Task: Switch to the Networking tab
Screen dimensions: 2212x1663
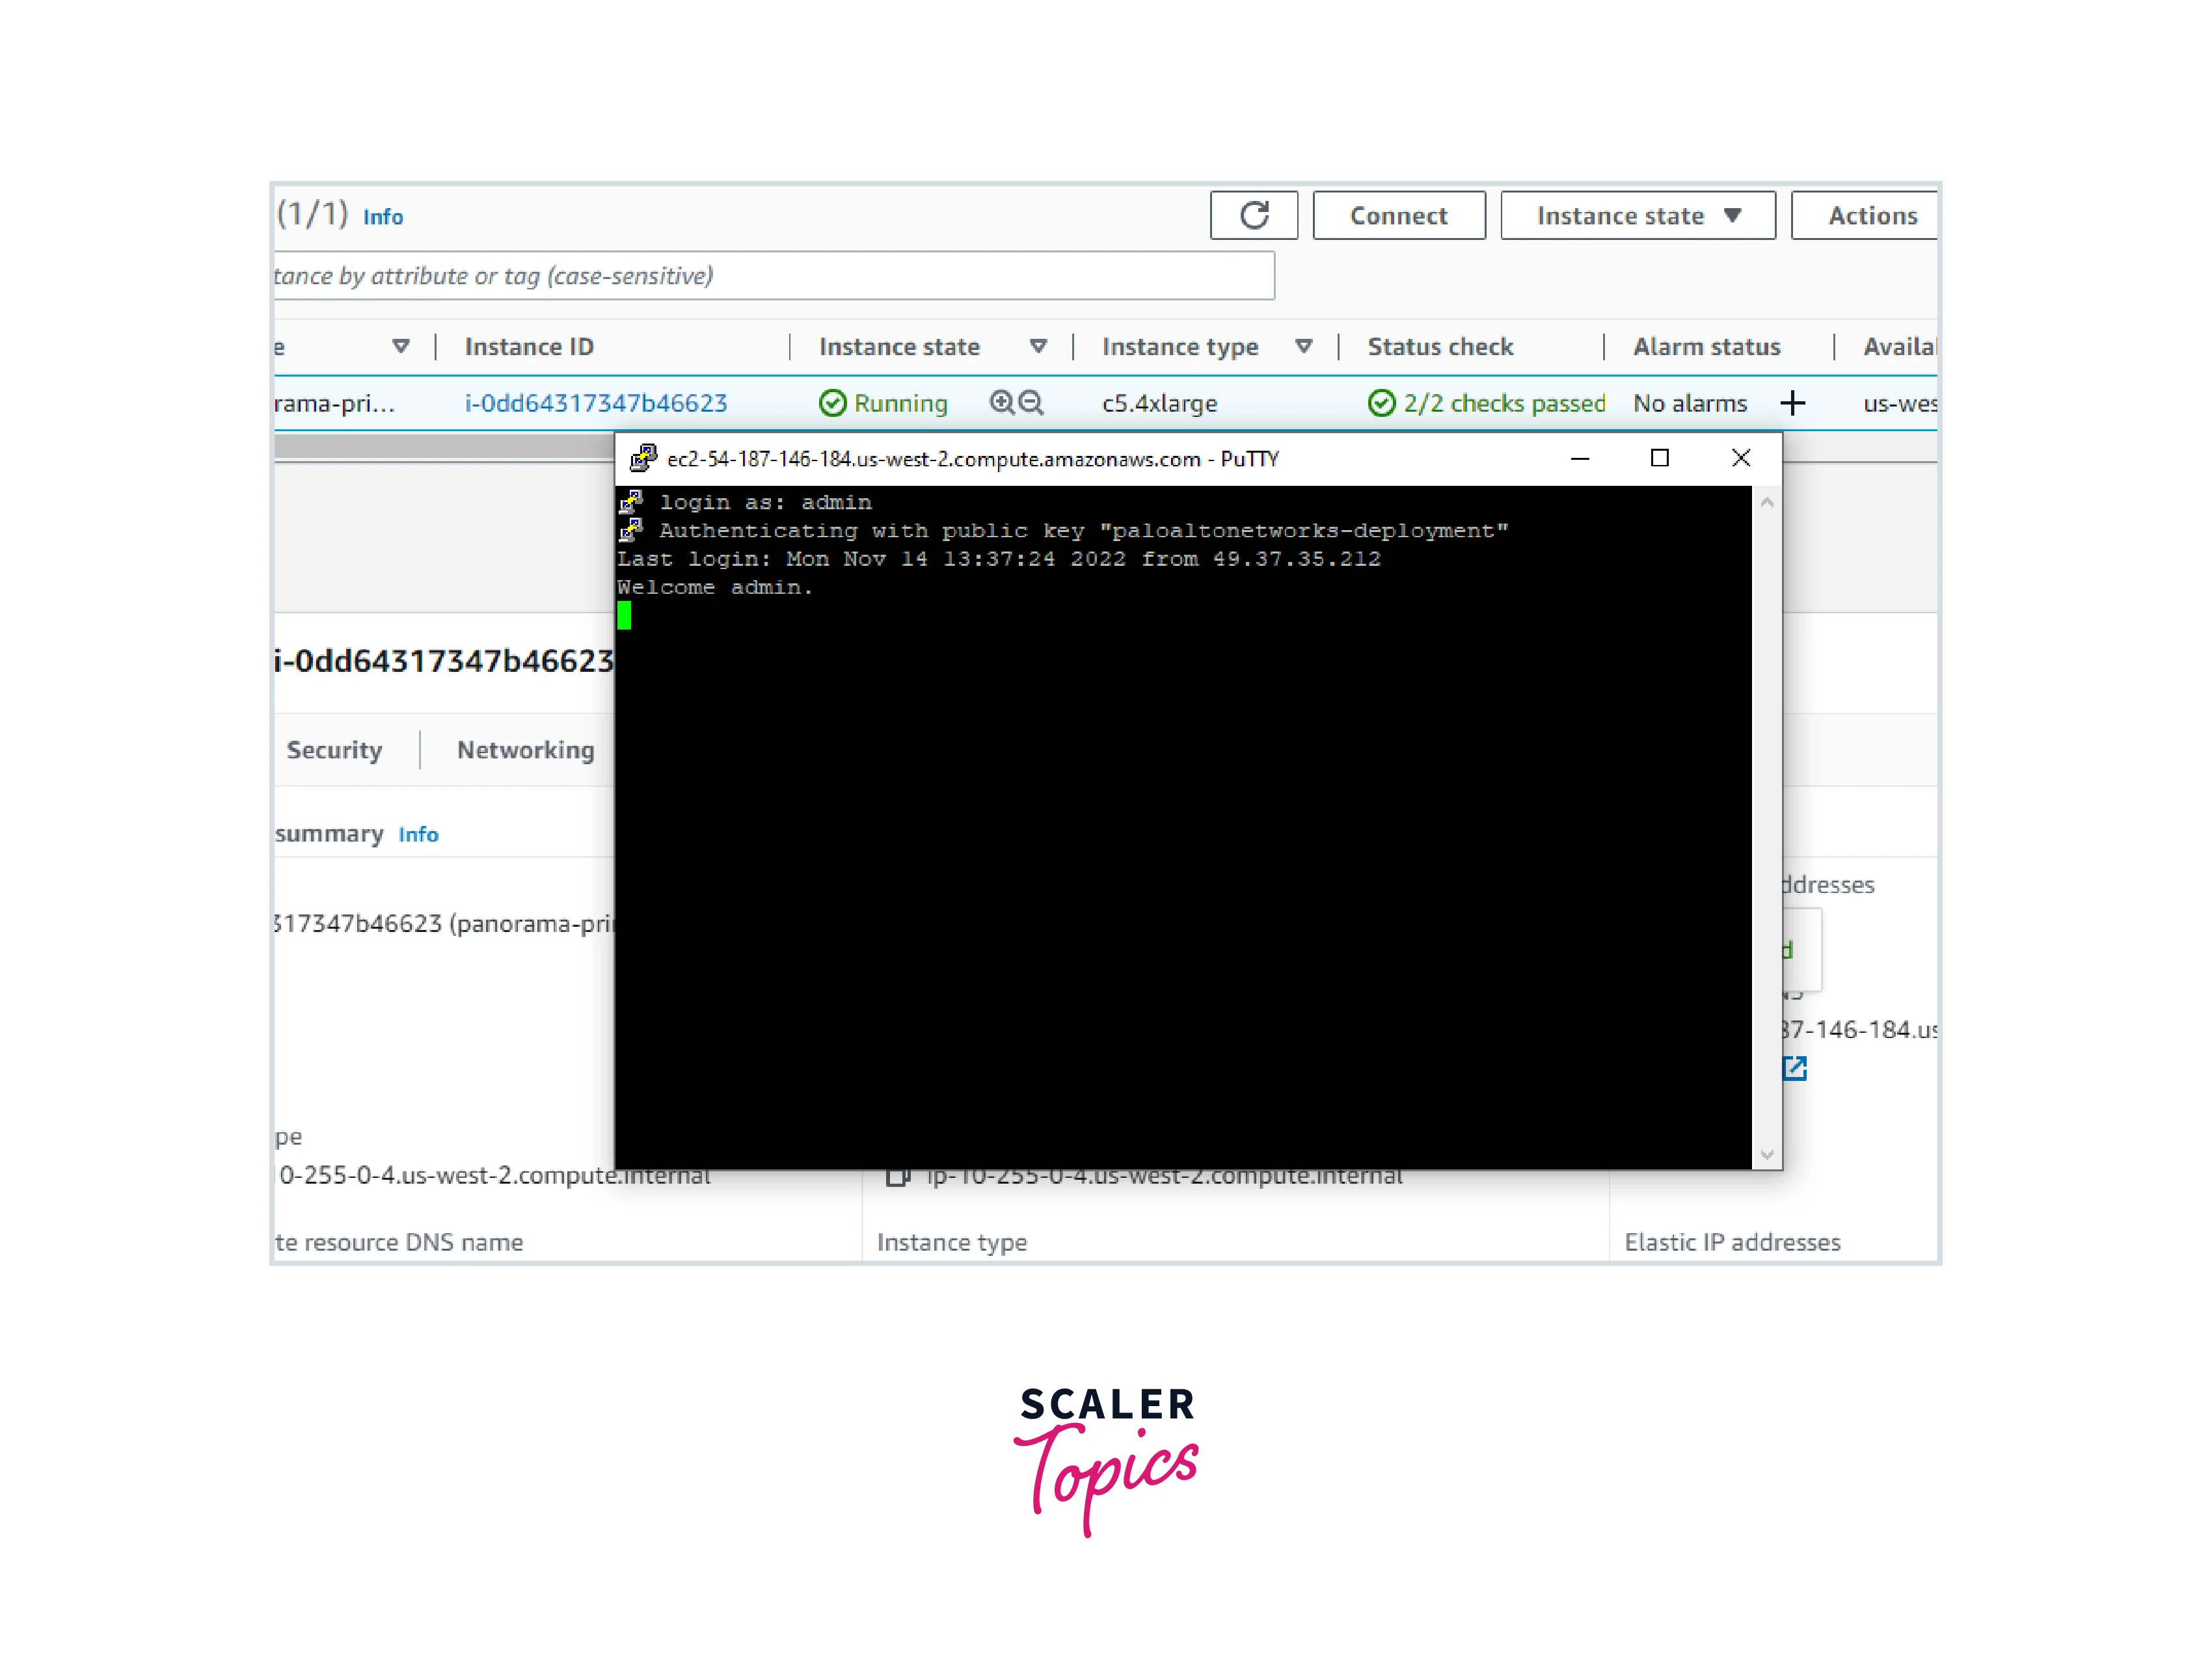Action: pos(525,751)
